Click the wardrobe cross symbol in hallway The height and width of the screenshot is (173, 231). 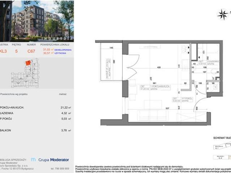(192, 117)
